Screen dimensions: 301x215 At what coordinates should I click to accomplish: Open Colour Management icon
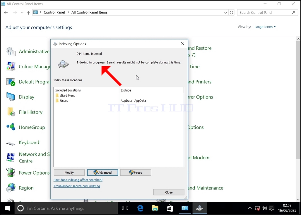click(x=11, y=67)
